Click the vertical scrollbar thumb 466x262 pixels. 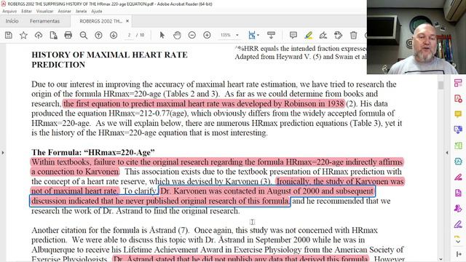[x=441, y=85]
